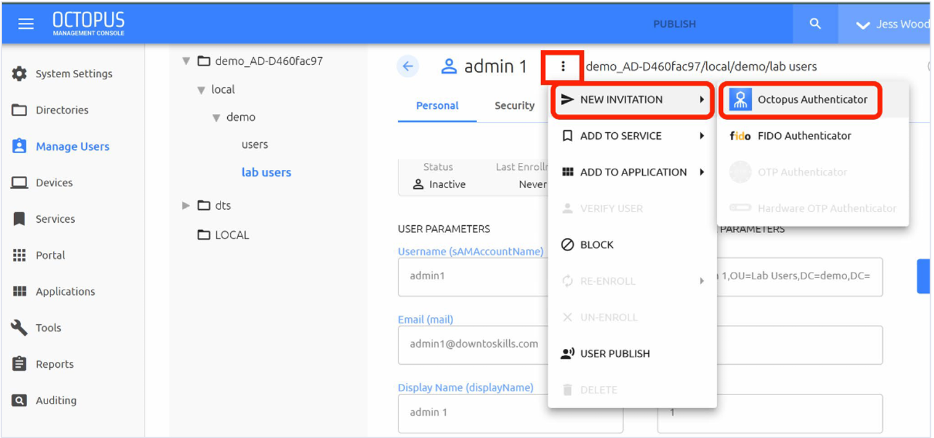The image size is (934, 438).
Task: Choose Block from the user menu
Action: pyautogui.click(x=632, y=245)
